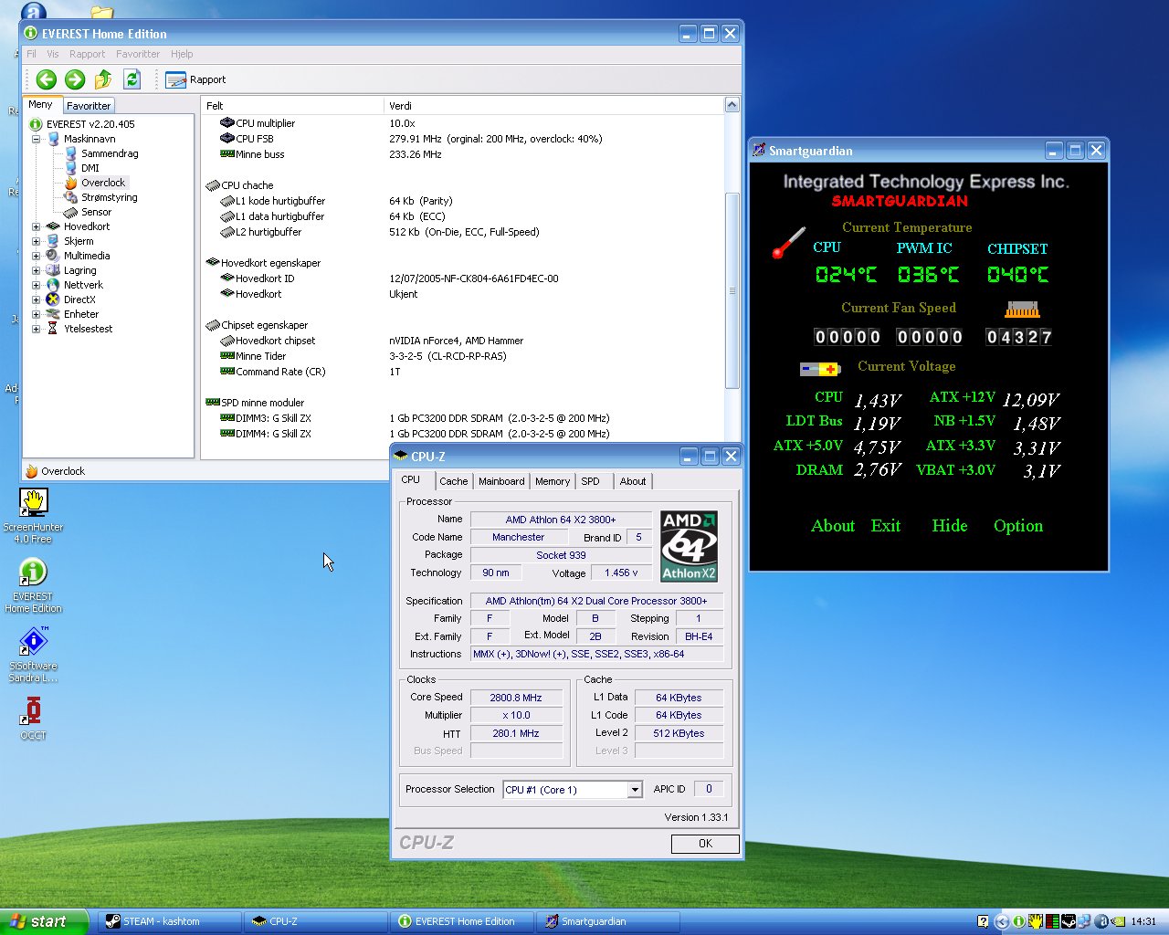The height and width of the screenshot is (935, 1169).
Task: Click the About link in Smartguardian
Action: [833, 526]
